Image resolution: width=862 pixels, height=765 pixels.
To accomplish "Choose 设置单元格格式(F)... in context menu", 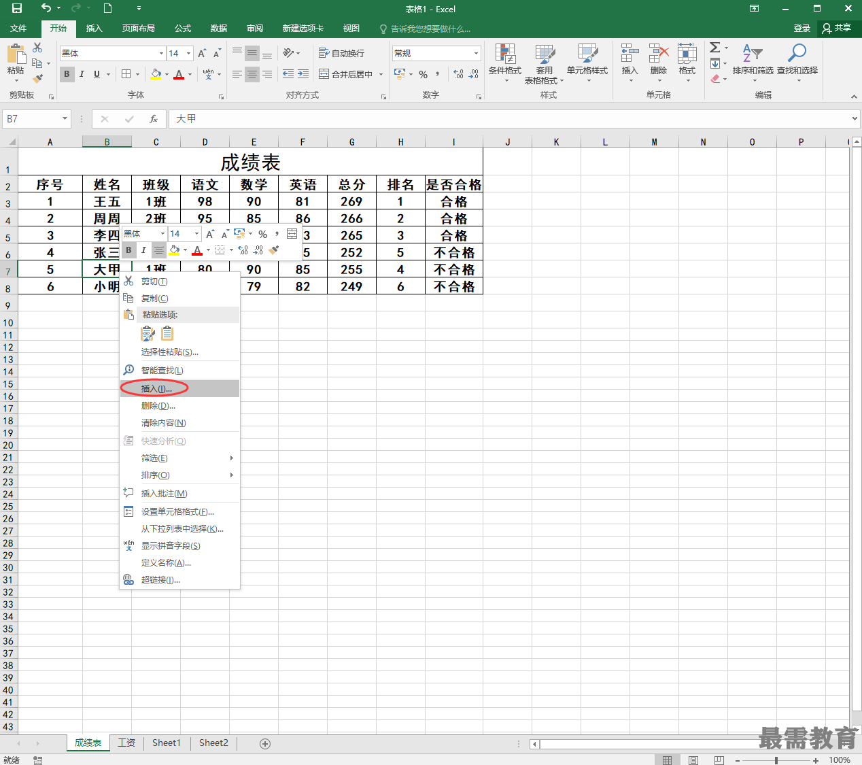I will [179, 511].
